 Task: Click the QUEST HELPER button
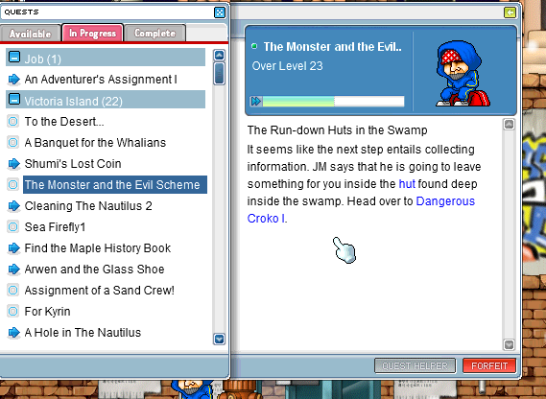415,366
